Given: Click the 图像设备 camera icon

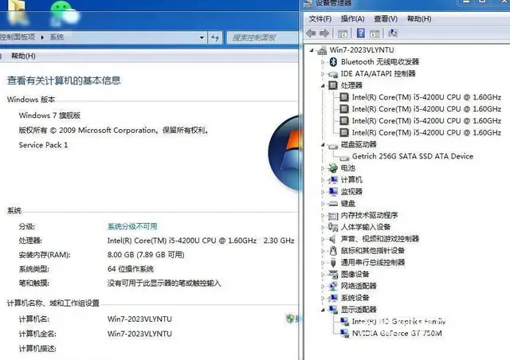Looking at the screenshot, I should point(333,274).
